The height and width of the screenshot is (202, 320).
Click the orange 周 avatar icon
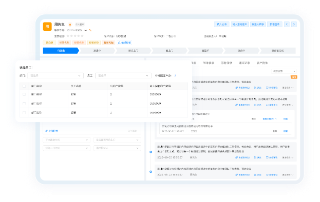[47, 27]
